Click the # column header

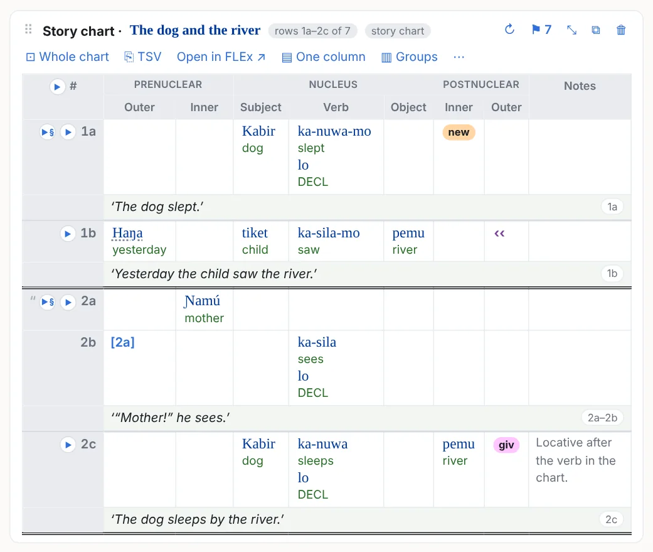(73, 86)
